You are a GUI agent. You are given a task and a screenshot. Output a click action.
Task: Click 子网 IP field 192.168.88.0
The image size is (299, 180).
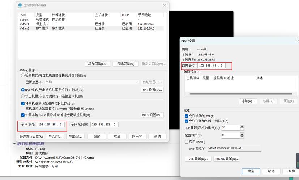pos(51,124)
